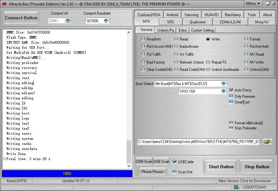The image size is (278, 191).
Task: Select Read Code(SIM) radio option
Action: point(176,70)
